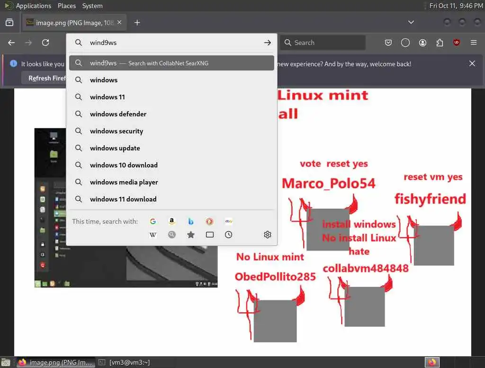Open the uBlock Origin shield icon
Image resolution: width=485 pixels, height=368 pixels.
pyautogui.click(x=457, y=43)
